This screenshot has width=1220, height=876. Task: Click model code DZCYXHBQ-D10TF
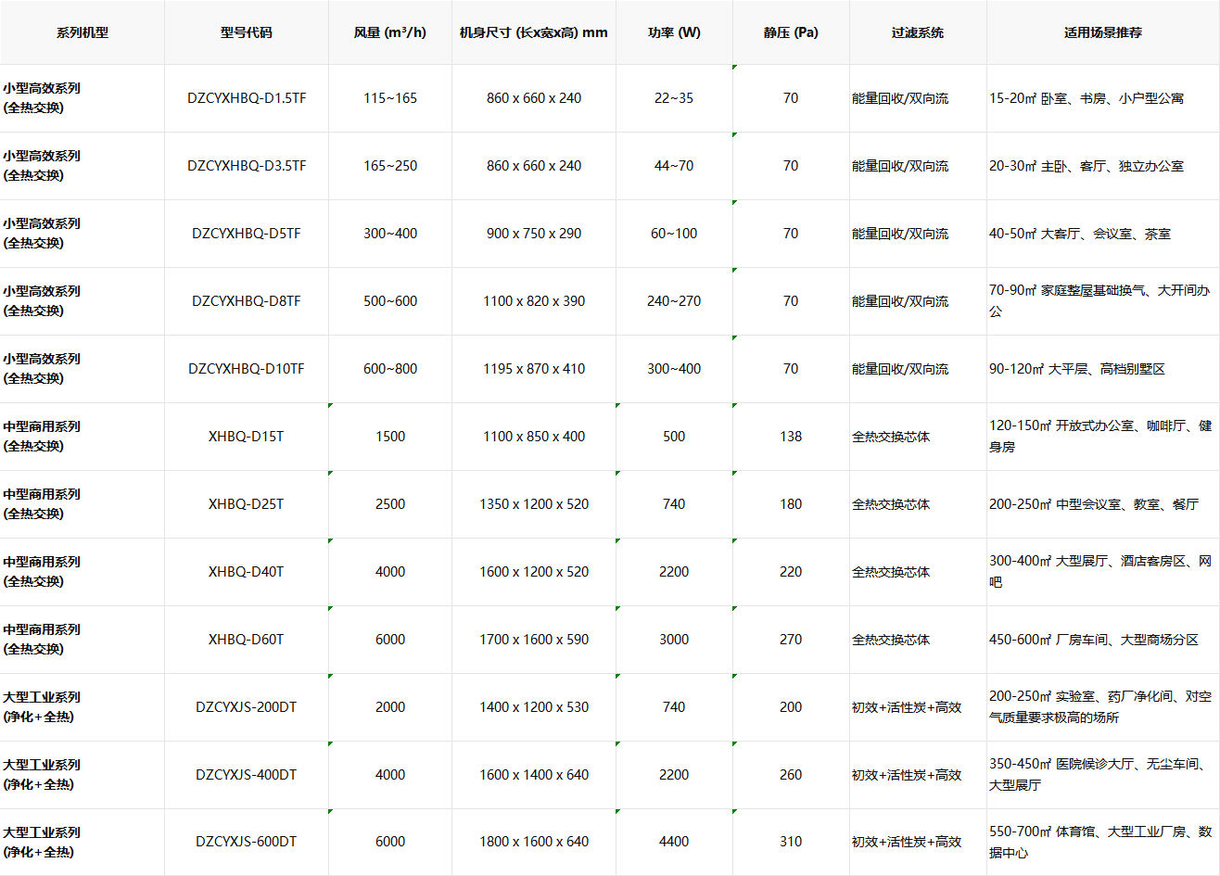point(247,369)
